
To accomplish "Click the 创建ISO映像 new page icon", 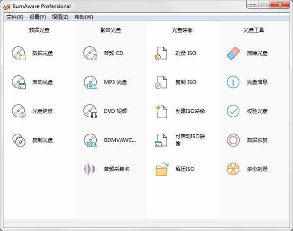I will pyautogui.click(x=161, y=111).
